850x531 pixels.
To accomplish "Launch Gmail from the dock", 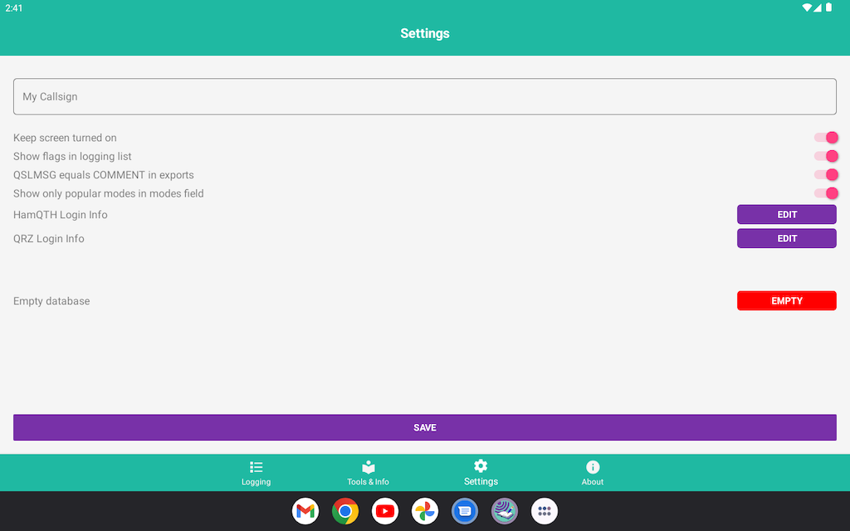I will click(x=305, y=511).
